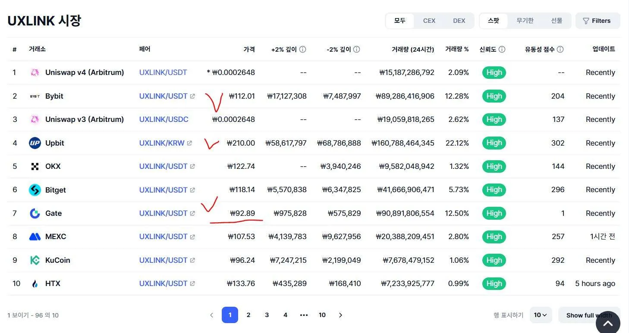629x333 pixels.
Task: Open the rows-per-page dropdown showing 10
Action: [x=540, y=315]
